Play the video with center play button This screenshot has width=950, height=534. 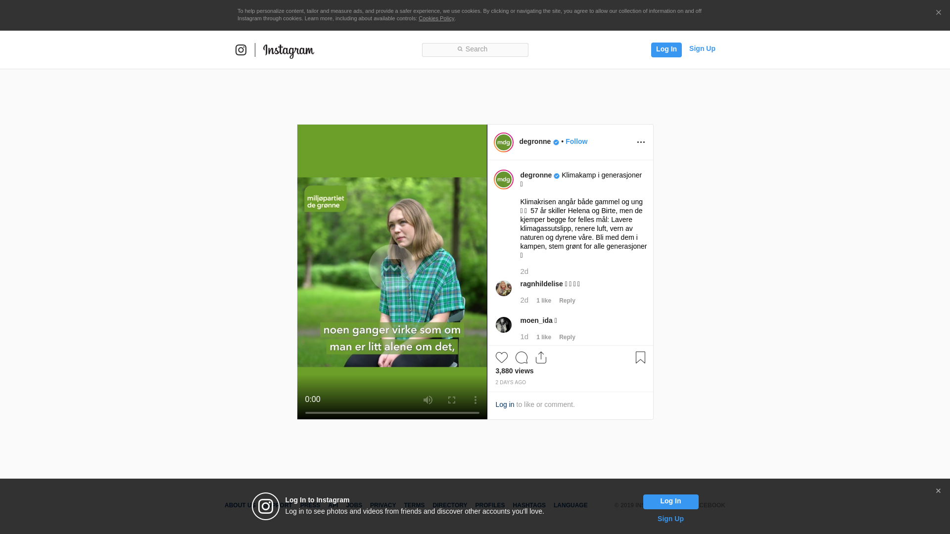click(392, 268)
